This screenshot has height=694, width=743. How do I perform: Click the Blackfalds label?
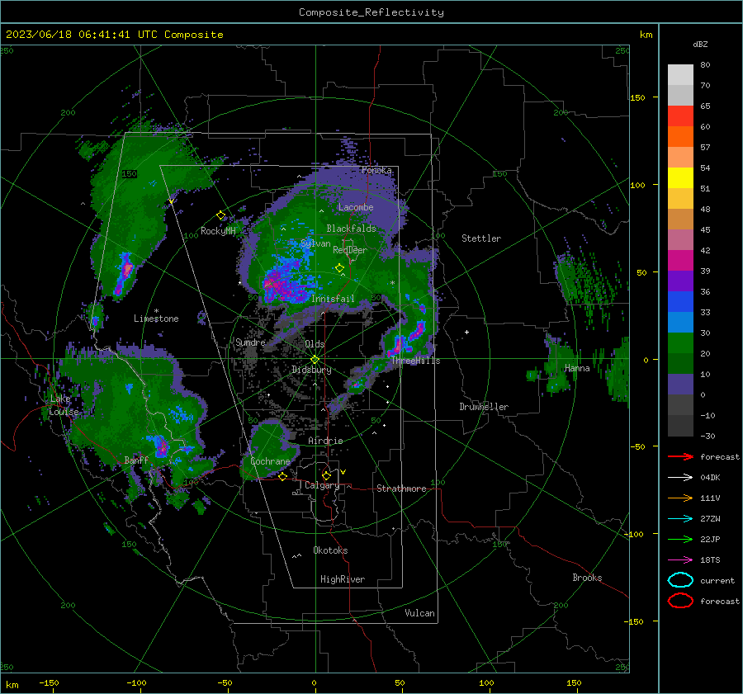[x=351, y=229]
